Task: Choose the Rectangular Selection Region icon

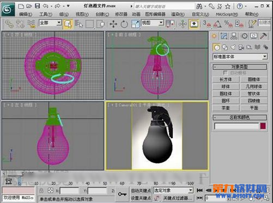Action: (90, 24)
